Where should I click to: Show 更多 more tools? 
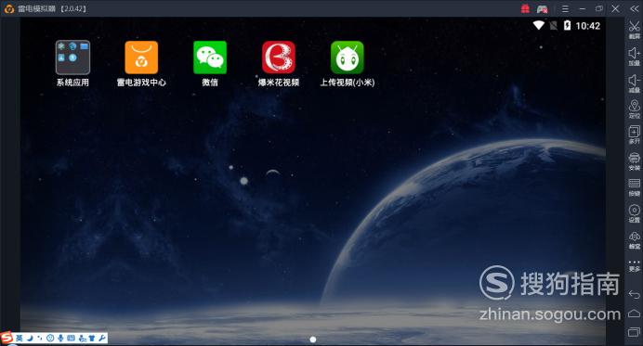point(634,265)
